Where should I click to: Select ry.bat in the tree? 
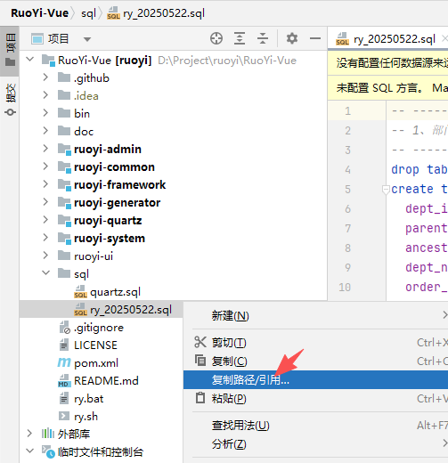click(88, 399)
